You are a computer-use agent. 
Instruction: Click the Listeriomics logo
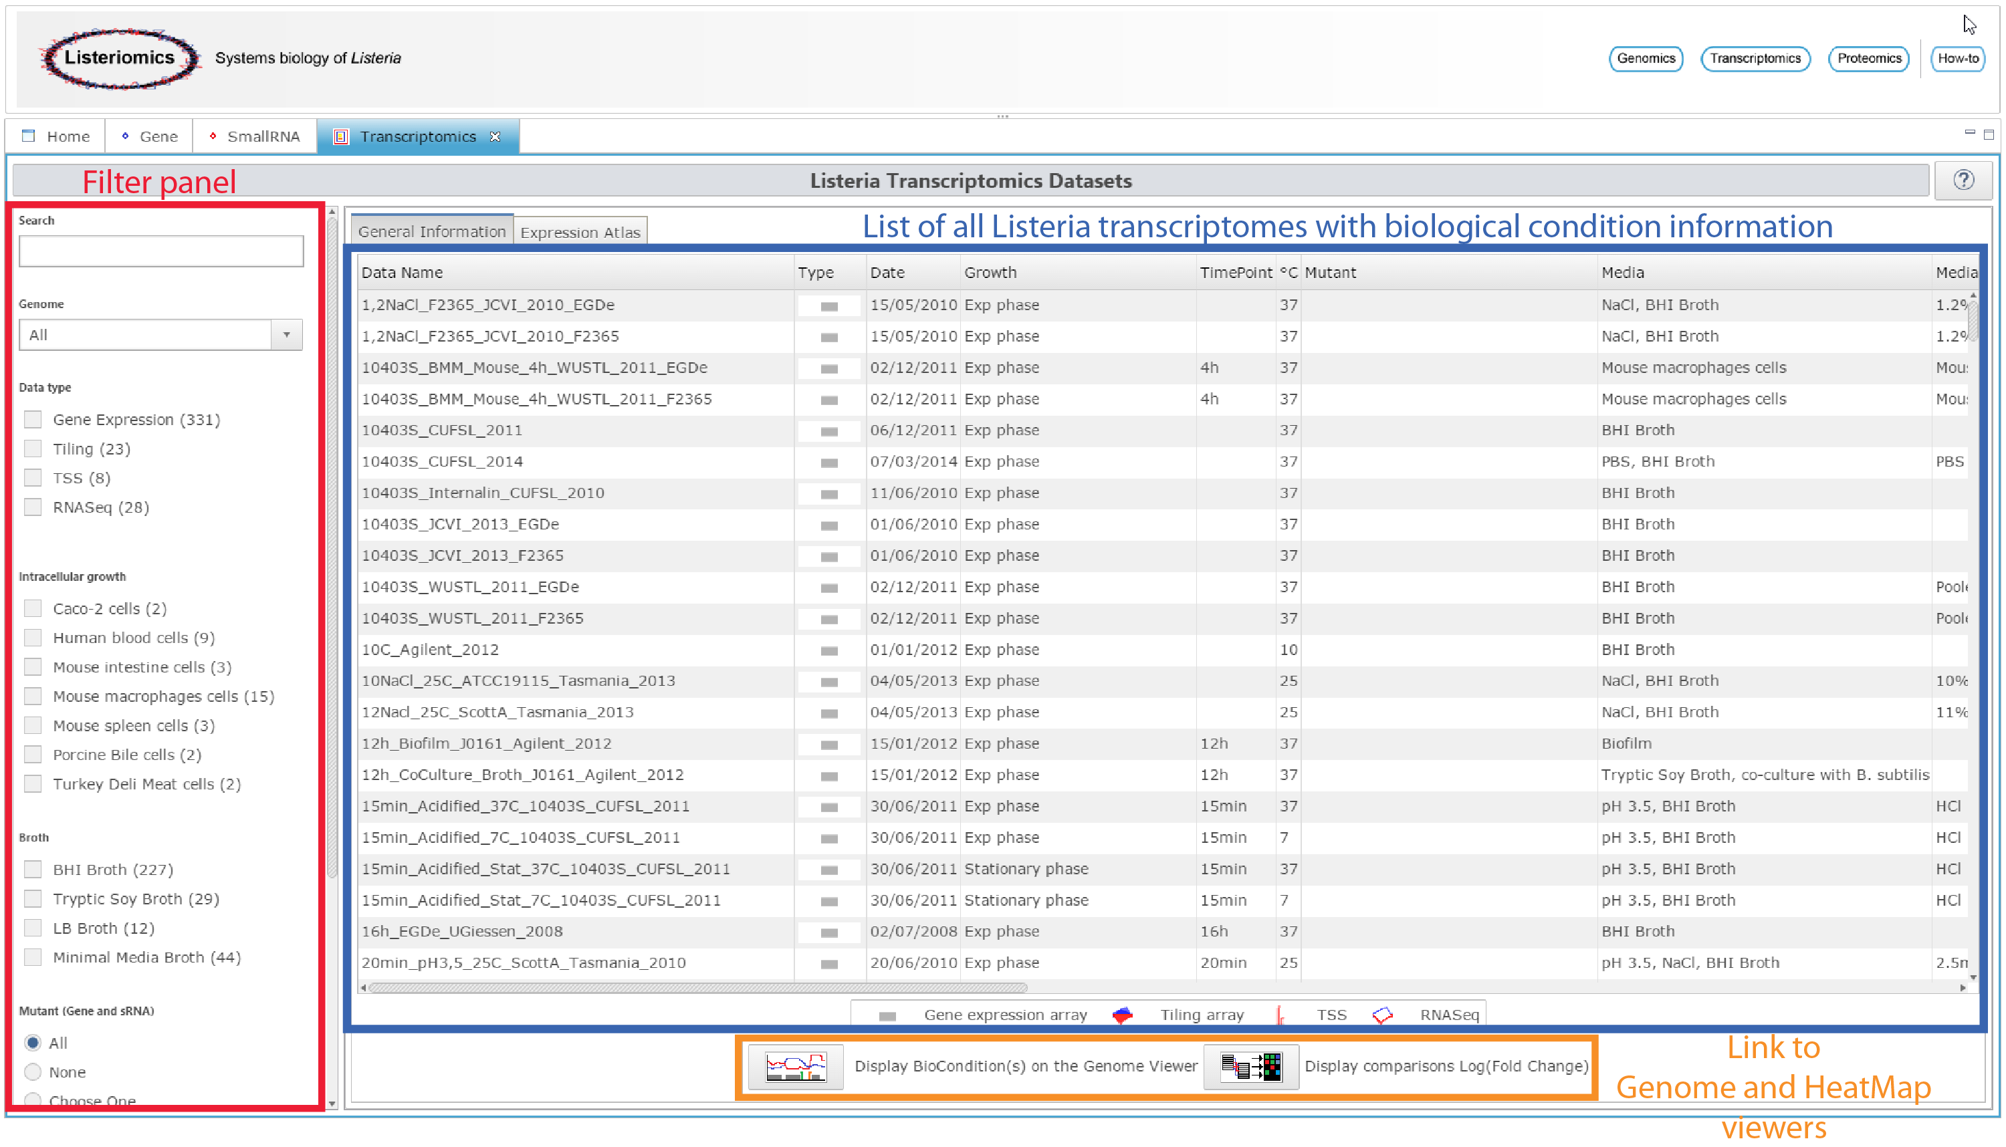pos(120,57)
